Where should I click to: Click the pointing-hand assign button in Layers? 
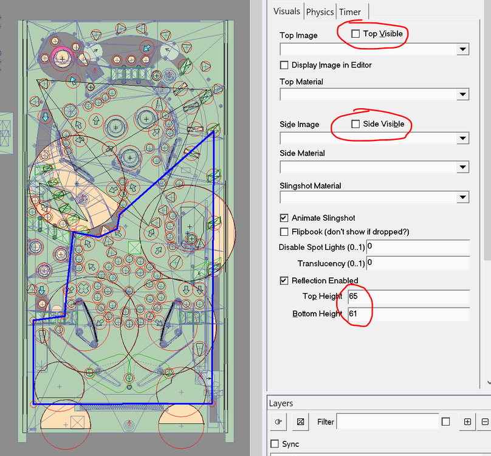(x=278, y=422)
